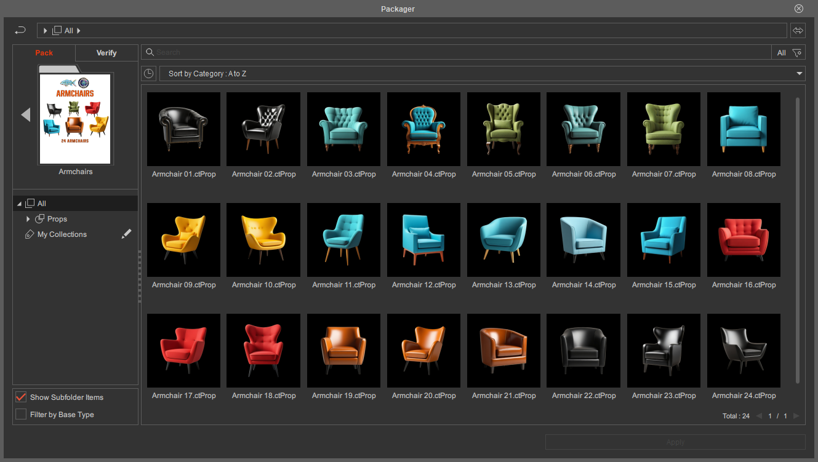
Task: Click the back arrow icon beside the path bar
Action: pyautogui.click(x=20, y=30)
